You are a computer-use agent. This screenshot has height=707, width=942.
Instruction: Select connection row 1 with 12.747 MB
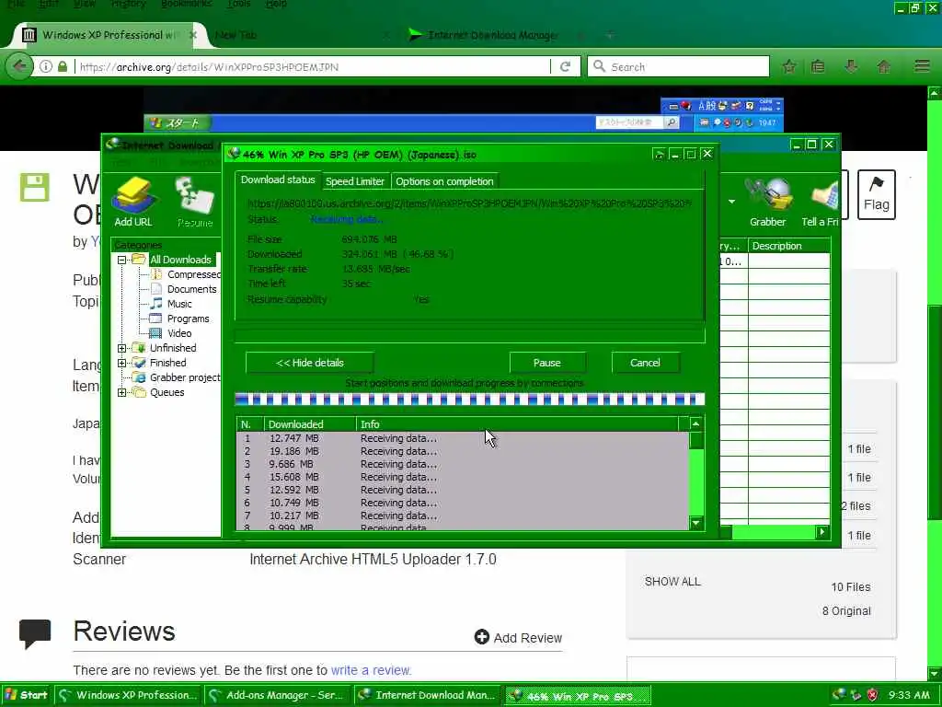[x=463, y=438]
